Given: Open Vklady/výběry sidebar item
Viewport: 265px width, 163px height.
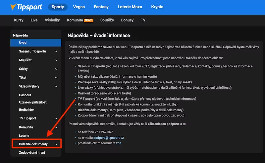Looking at the screenshot, I should point(29,86).
